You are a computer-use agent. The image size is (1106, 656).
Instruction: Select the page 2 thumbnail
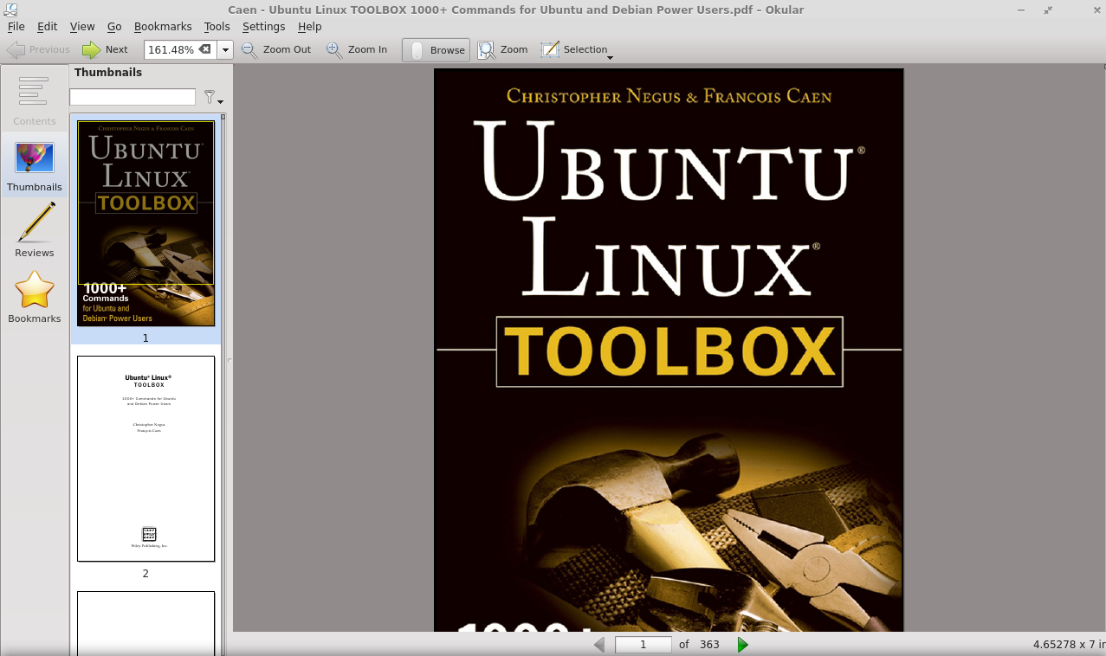(146, 459)
